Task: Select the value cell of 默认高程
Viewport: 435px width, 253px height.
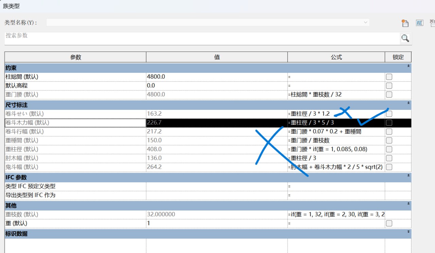Action: tap(216, 85)
